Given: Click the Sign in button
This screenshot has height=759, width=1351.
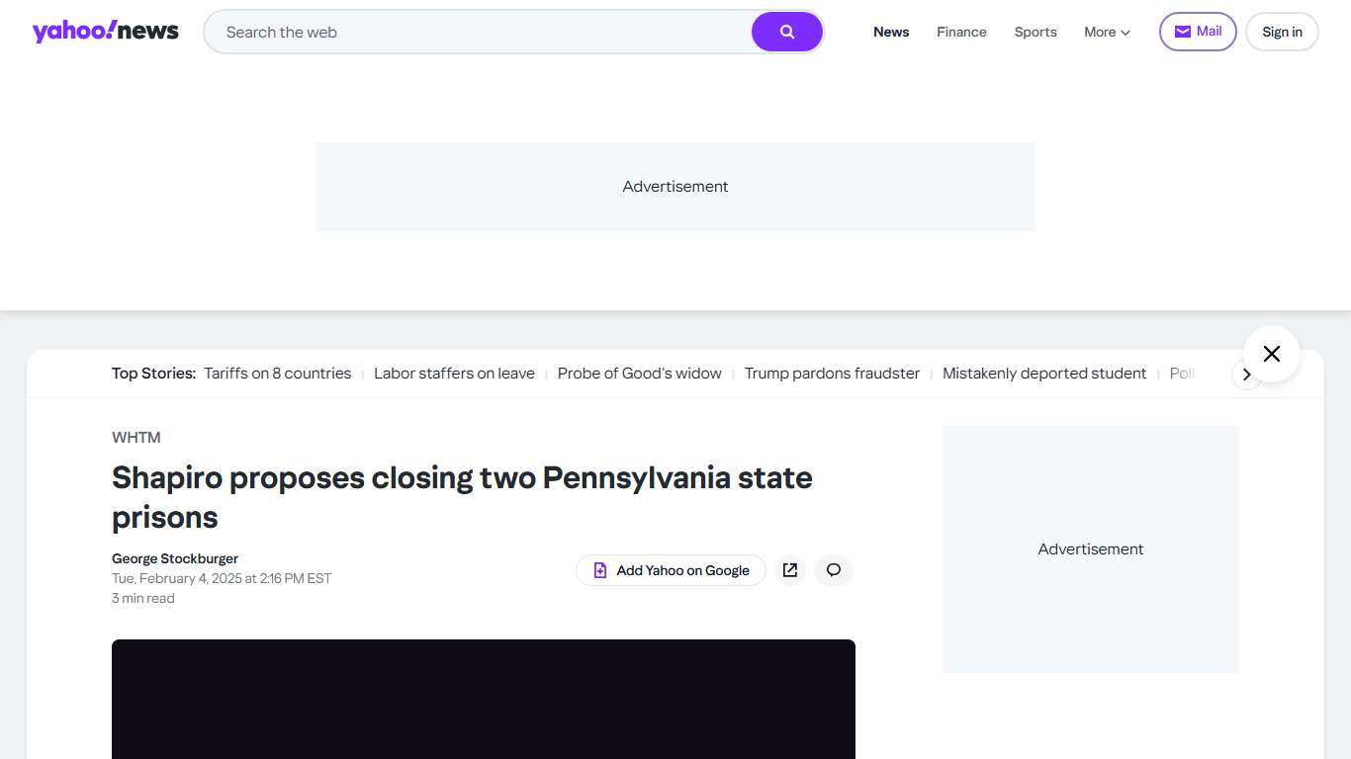Looking at the screenshot, I should coord(1282,32).
